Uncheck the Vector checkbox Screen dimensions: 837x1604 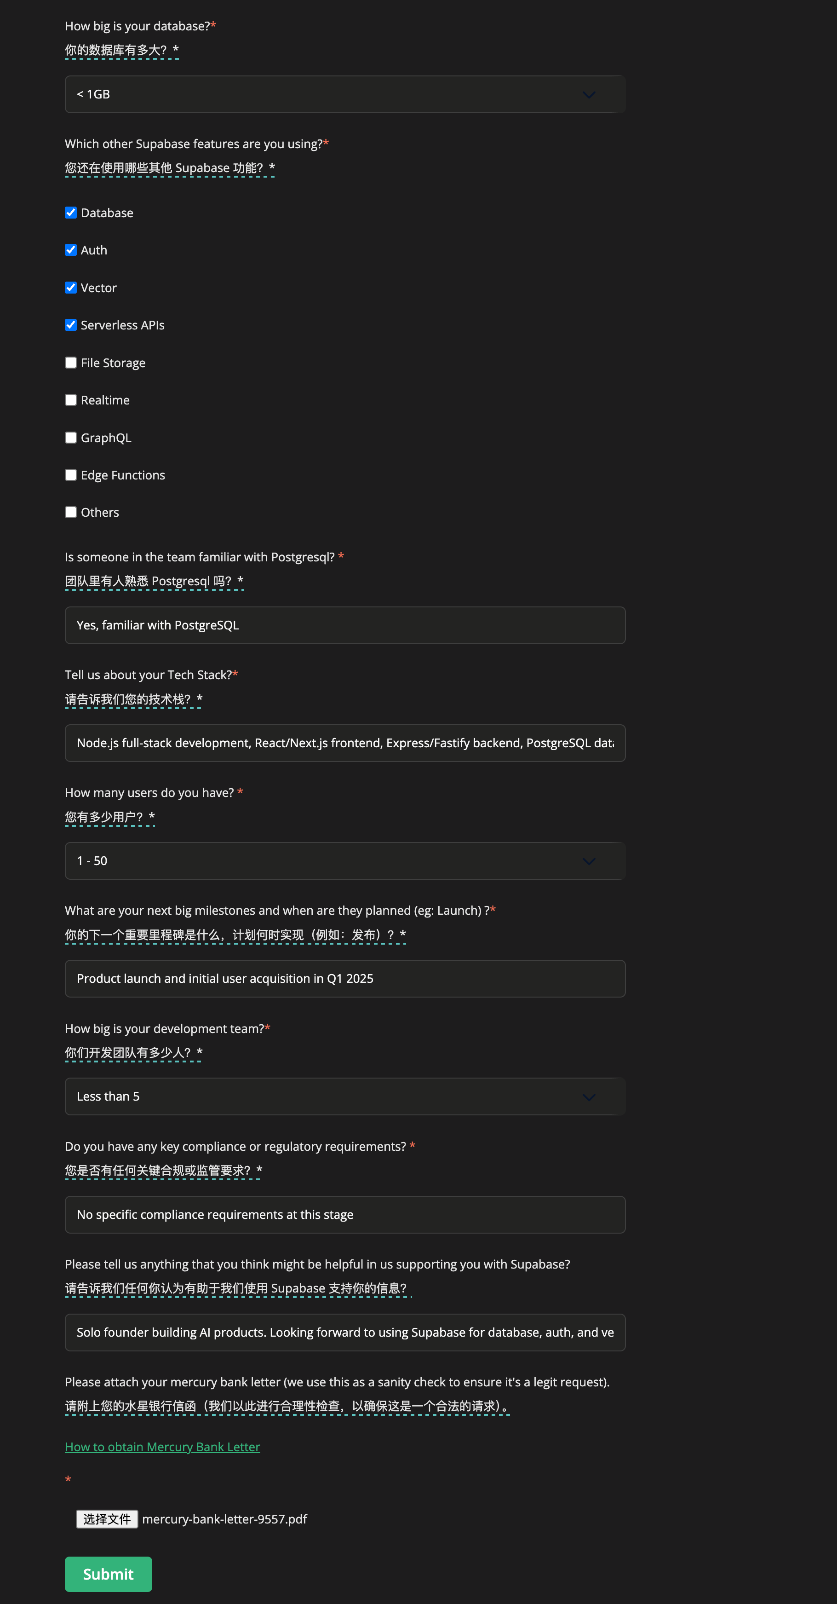click(x=70, y=287)
